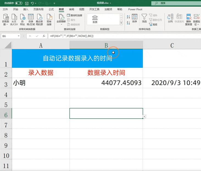The width and height of the screenshot is (201, 171).
Task: Open the 全部刷新 dropdown arrow
Action: point(62,24)
